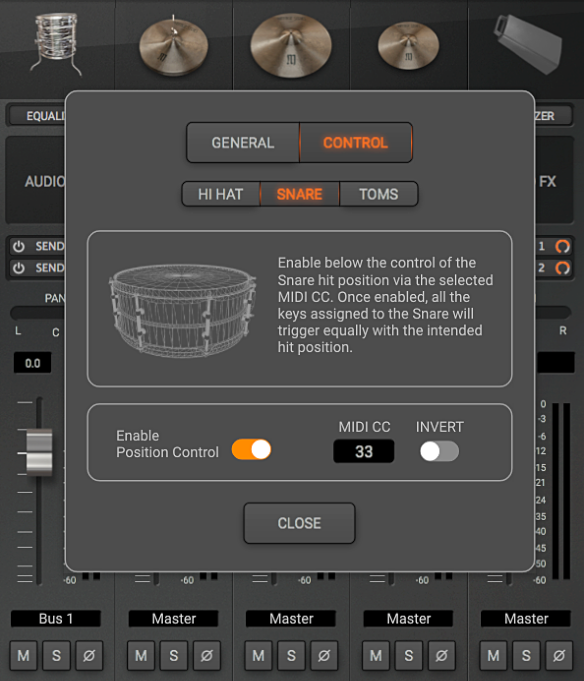Open output selector of last channel Master
This screenshot has height=681, width=584.
point(526,619)
